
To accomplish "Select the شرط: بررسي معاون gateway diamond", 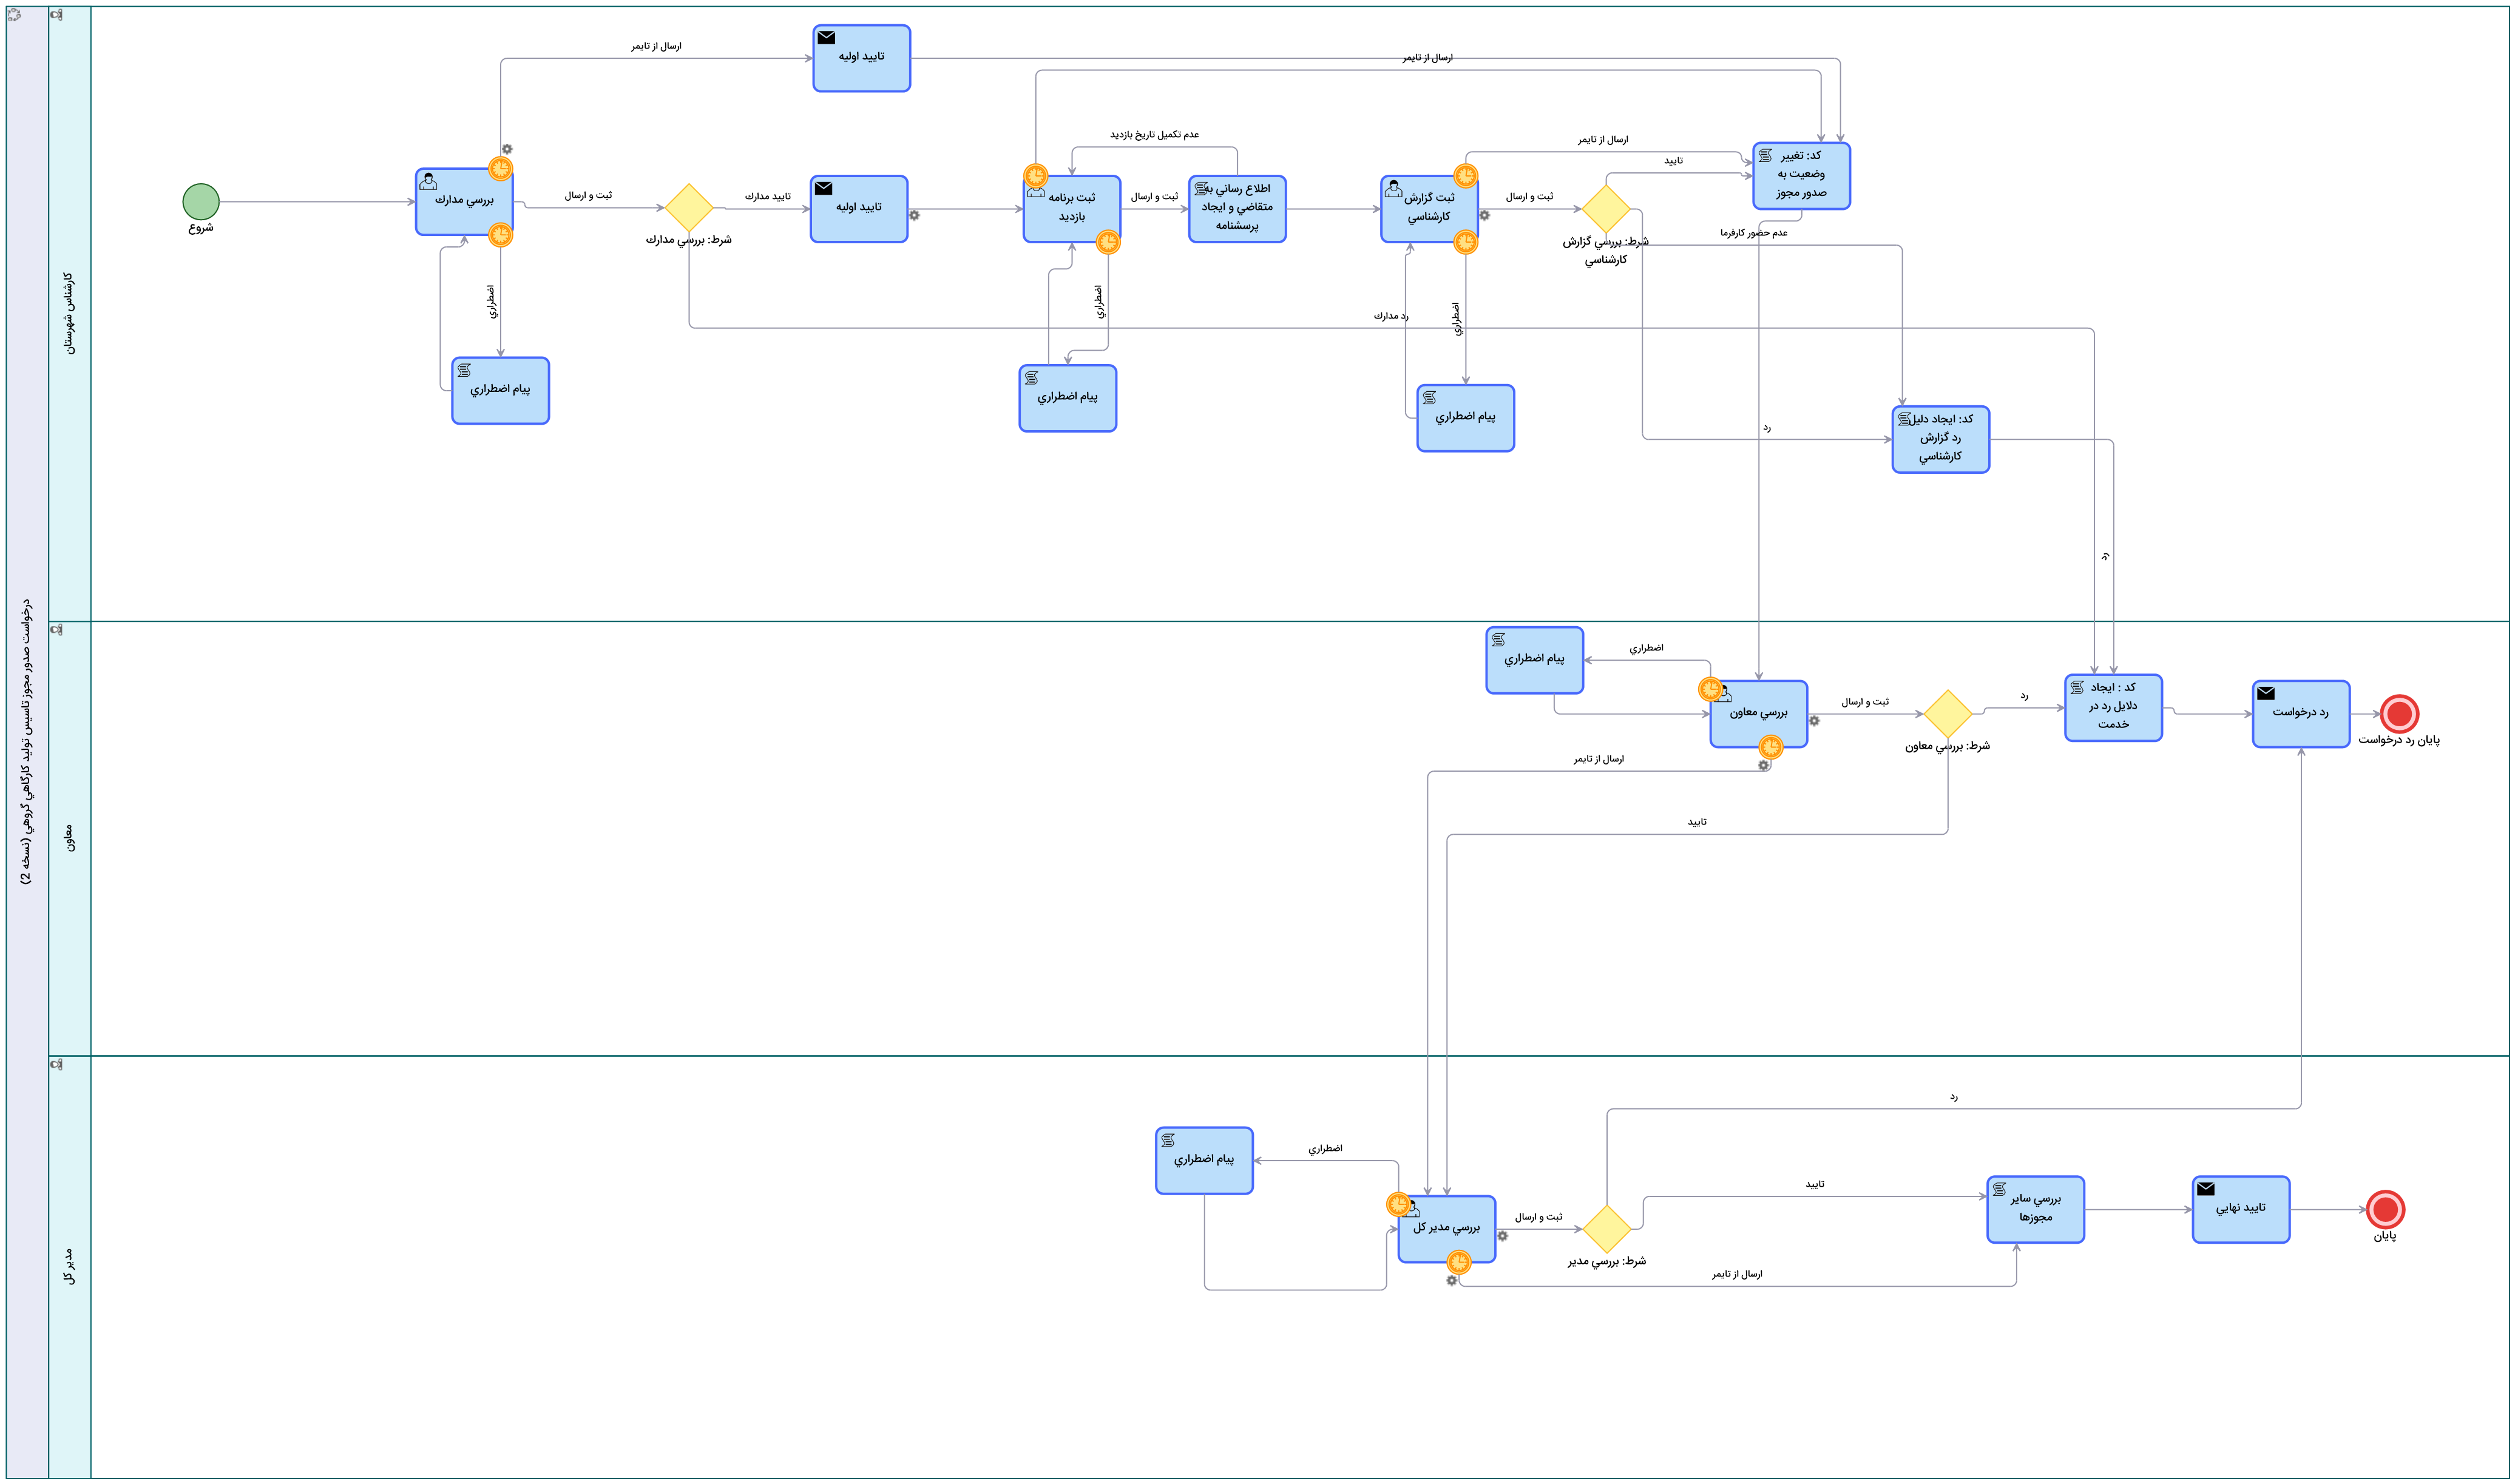I will 1948,714.
